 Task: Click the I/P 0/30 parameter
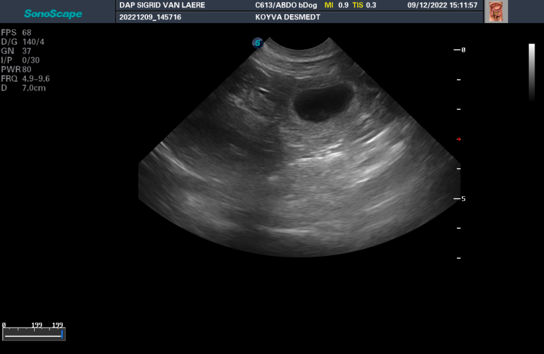coord(20,61)
